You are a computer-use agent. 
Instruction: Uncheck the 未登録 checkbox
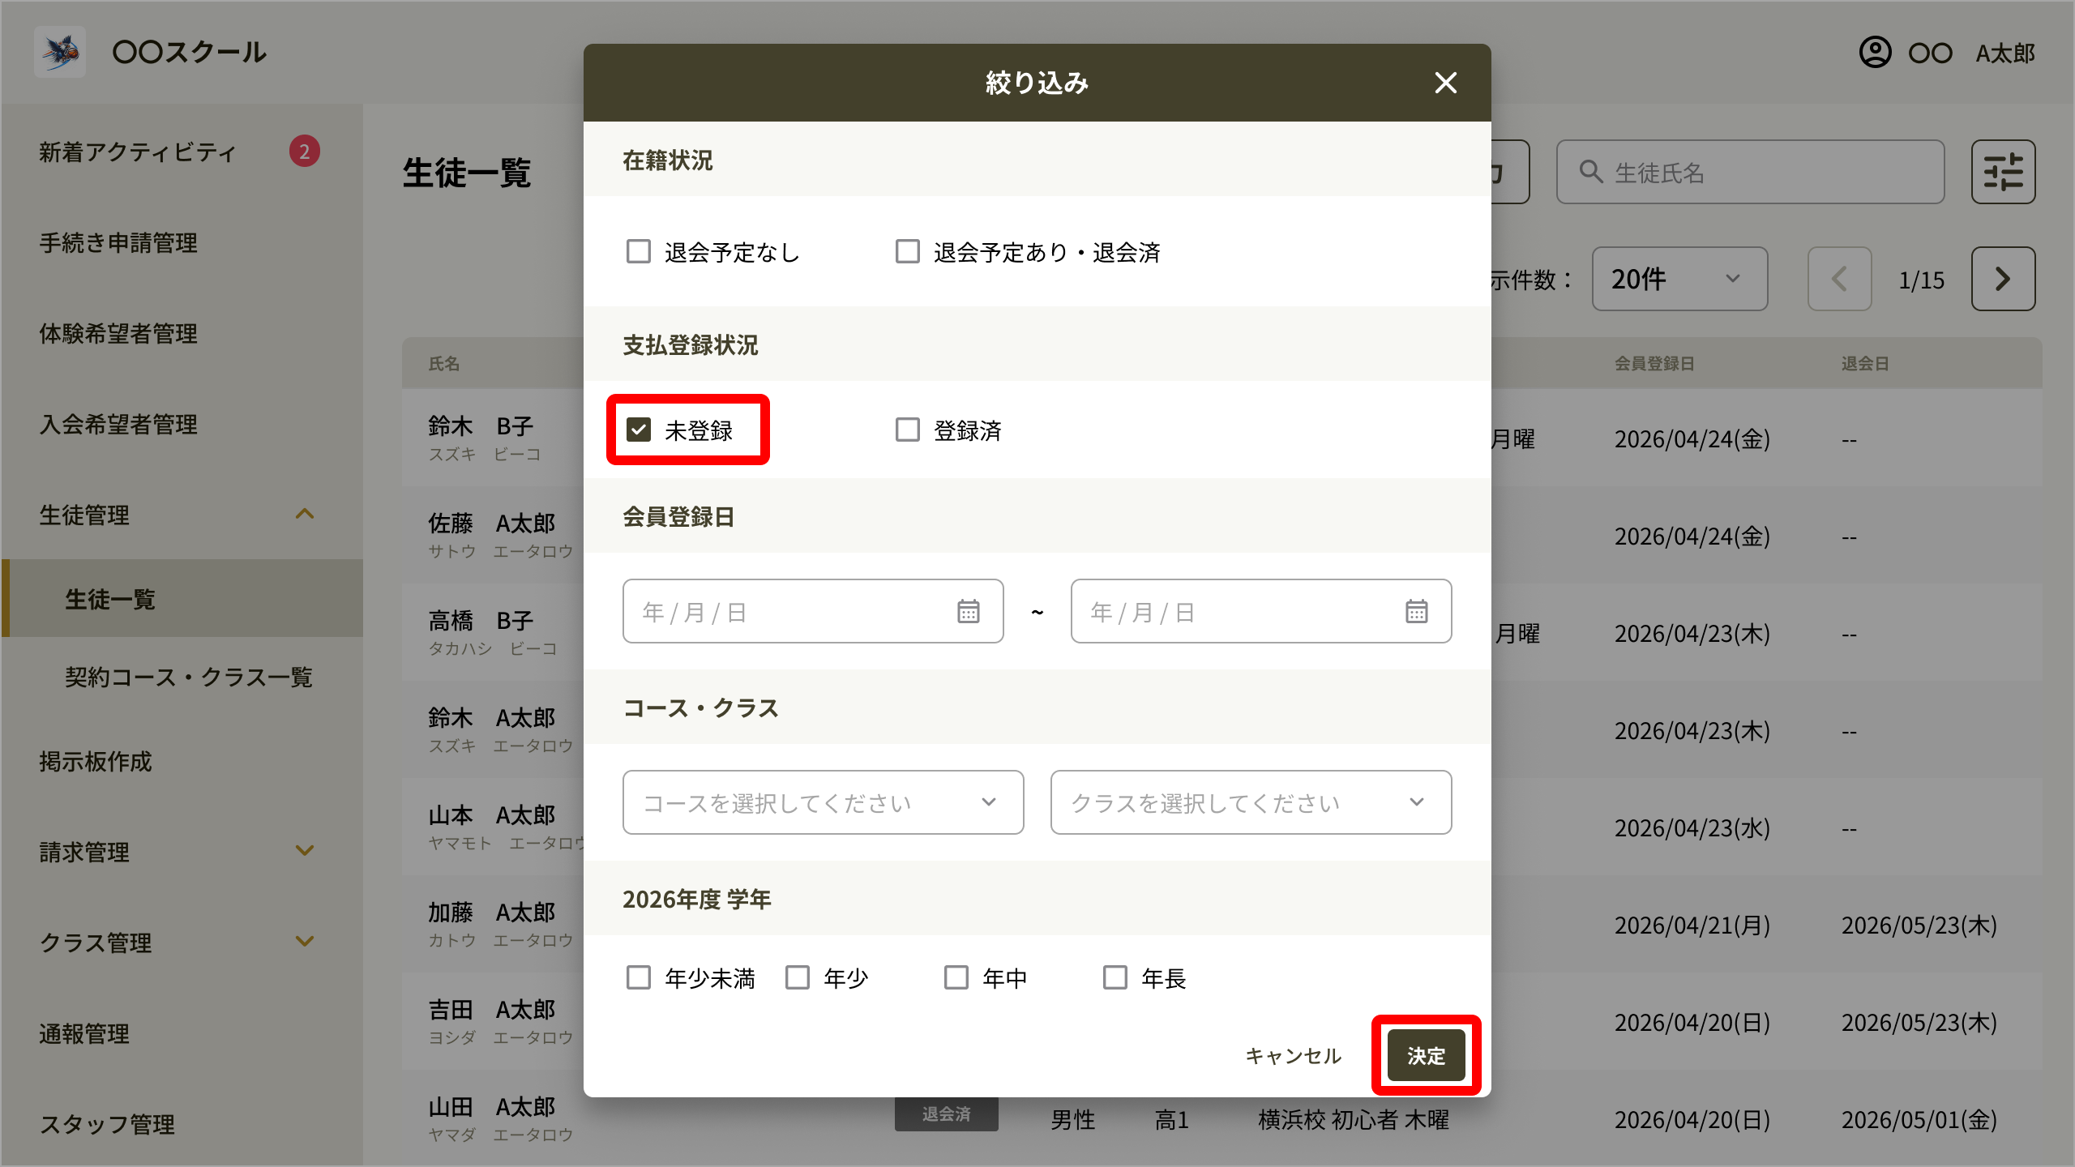click(x=639, y=430)
